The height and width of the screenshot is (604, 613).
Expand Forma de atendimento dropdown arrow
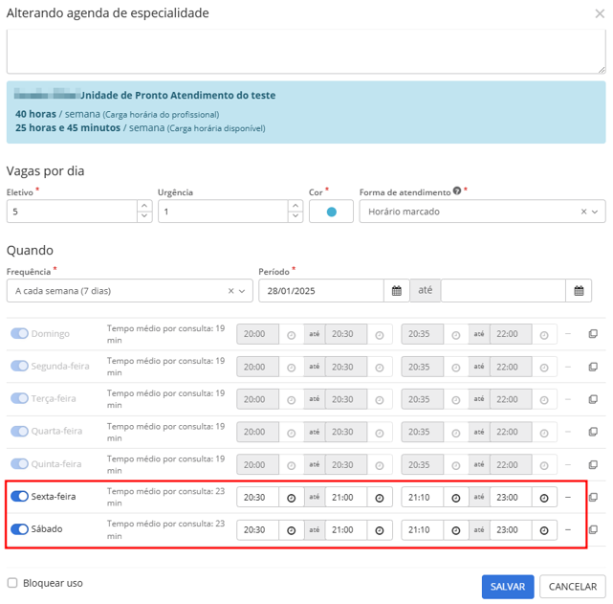point(595,212)
